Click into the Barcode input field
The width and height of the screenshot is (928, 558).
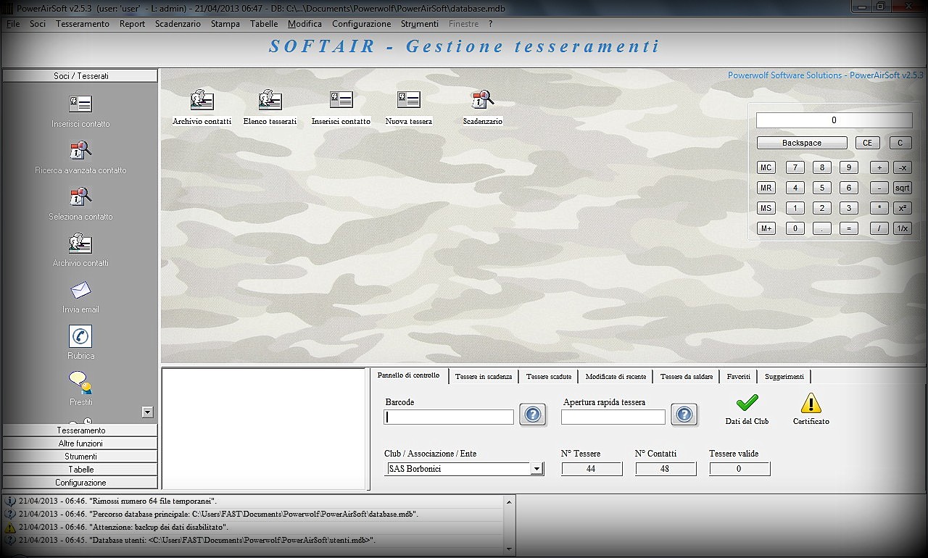coord(449,417)
